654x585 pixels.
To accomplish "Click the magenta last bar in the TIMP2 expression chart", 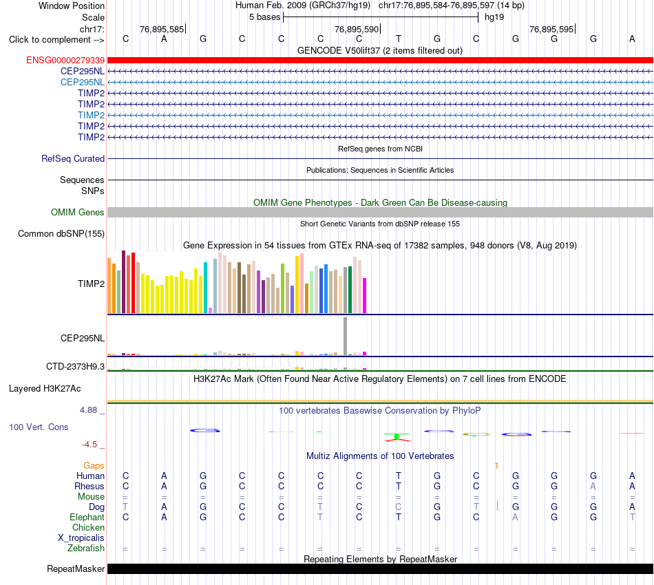I will click(x=365, y=296).
